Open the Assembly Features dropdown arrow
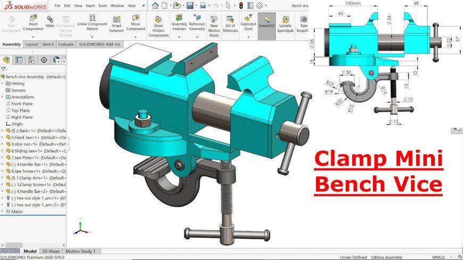The height and width of the screenshot is (260, 463). (x=179, y=37)
